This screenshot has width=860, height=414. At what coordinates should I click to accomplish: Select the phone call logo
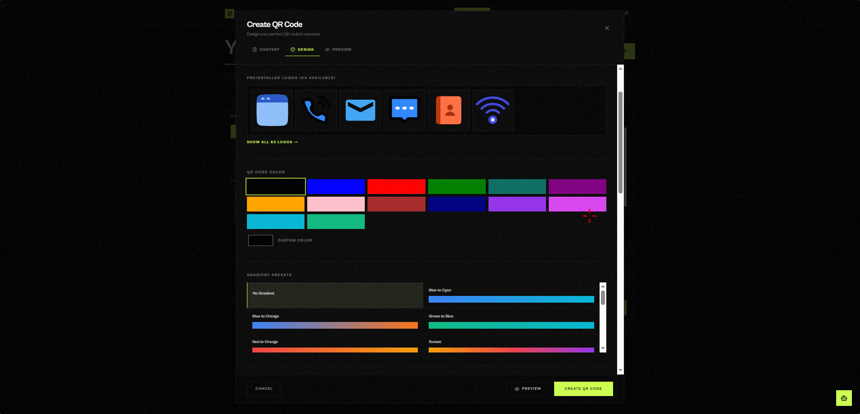click(316, 110)
